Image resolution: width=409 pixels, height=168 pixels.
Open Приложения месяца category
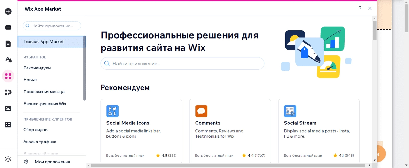pos(44,92)
